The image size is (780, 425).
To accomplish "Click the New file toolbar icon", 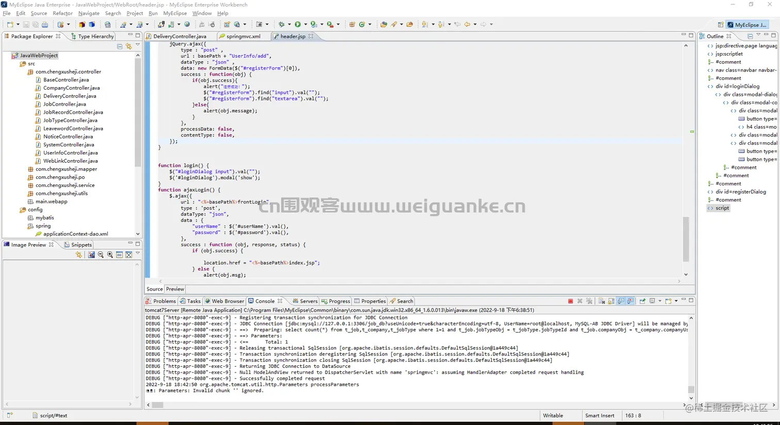I will pyautogui.click(x=10, y=24).
